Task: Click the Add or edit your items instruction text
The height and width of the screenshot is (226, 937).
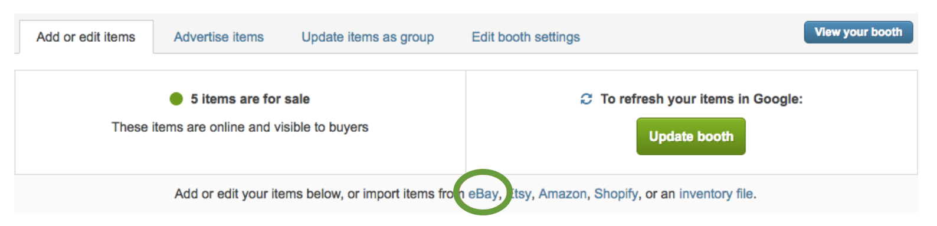Action: tap(319, 194)
